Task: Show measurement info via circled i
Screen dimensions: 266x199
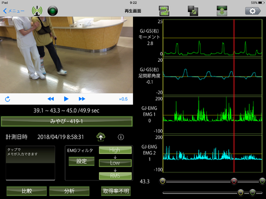Action: pos(121,137)
